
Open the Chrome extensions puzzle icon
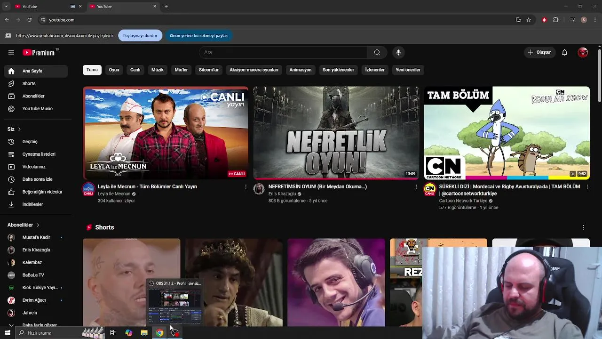(556, 20)
